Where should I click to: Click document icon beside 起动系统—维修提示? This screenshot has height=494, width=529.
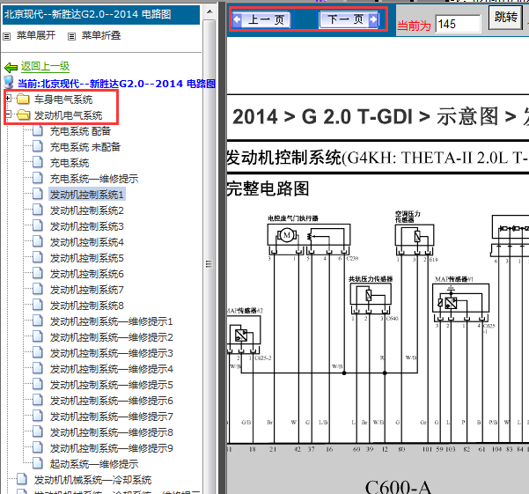38,464
